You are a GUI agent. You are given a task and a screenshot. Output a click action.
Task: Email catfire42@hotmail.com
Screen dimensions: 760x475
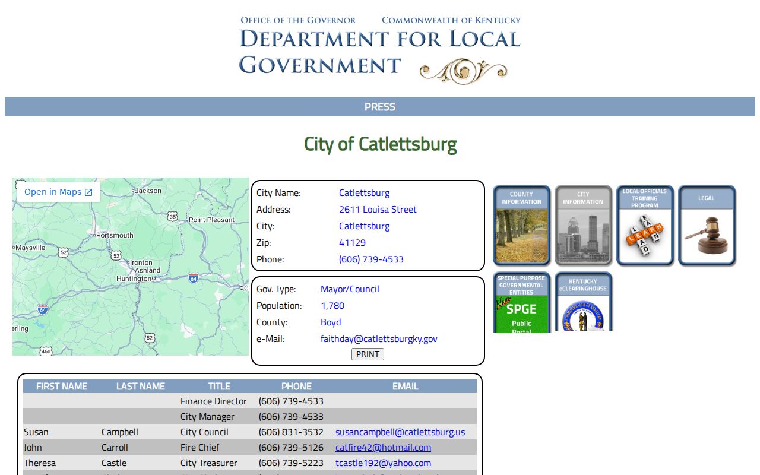click(x=383, y=448)
